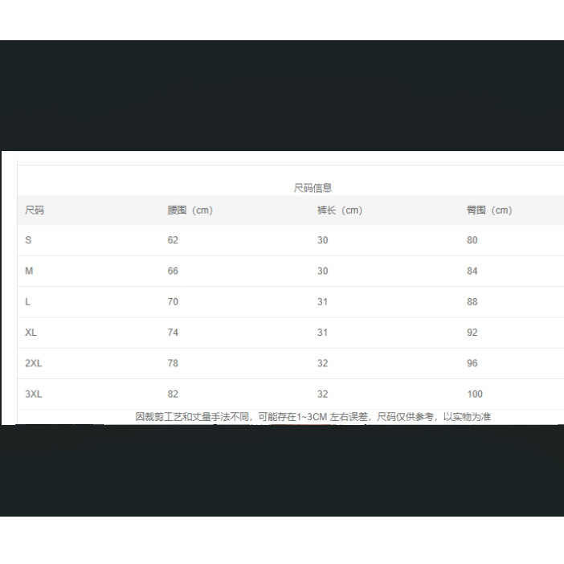The width and height of the screenshot is (564, 564).
Task: Select waist value 70 in L row
Action: (x=173, y=302)
